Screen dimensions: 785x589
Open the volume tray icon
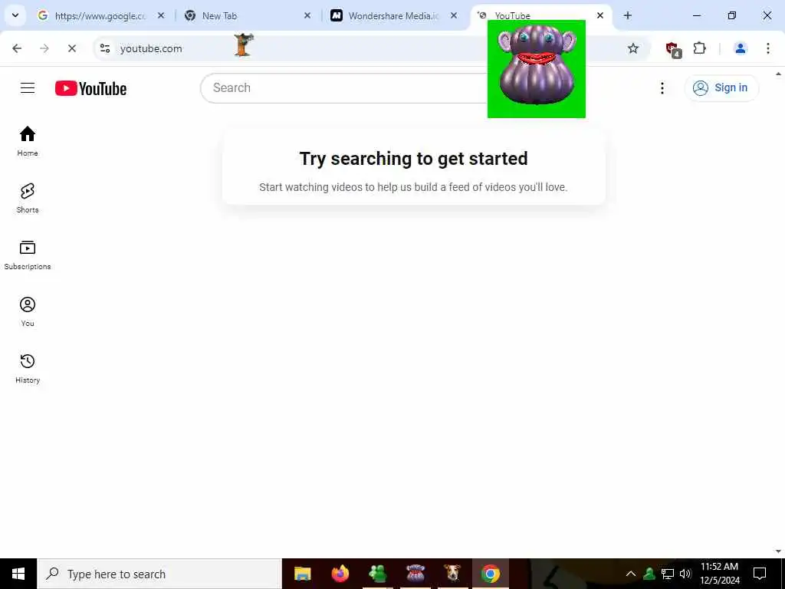tap(685, 574)
